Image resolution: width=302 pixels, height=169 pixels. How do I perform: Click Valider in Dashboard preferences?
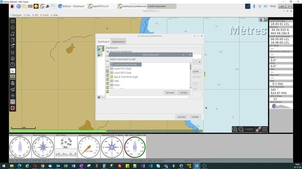[195, 117]
